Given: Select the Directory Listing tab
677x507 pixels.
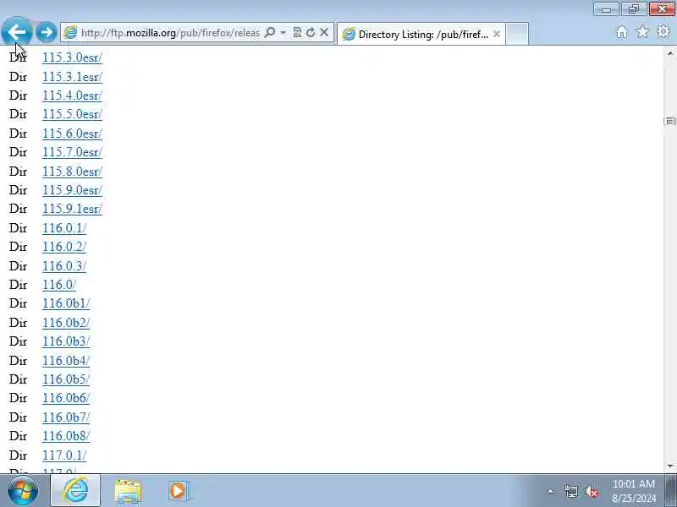Looking at the screenshot, I should [421, 34].
